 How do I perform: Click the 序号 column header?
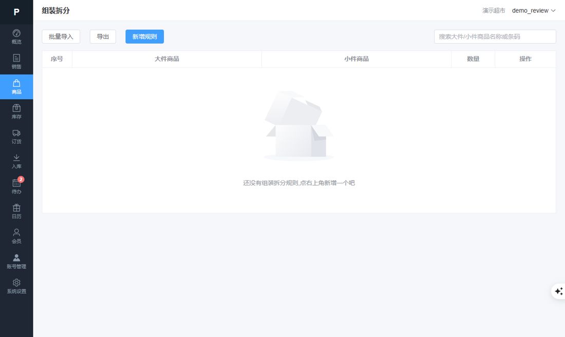[57, 59]
